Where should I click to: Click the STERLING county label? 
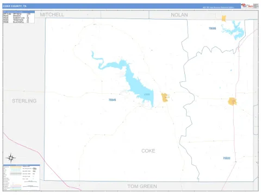tap(24, 101)
